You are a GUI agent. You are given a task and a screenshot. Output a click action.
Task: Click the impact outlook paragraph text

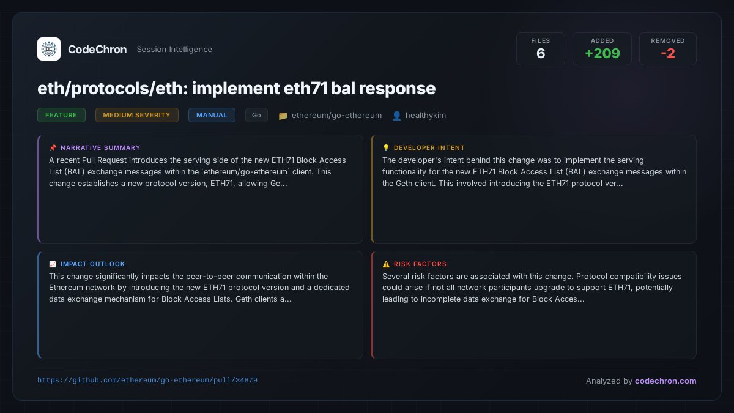(199, 288)
